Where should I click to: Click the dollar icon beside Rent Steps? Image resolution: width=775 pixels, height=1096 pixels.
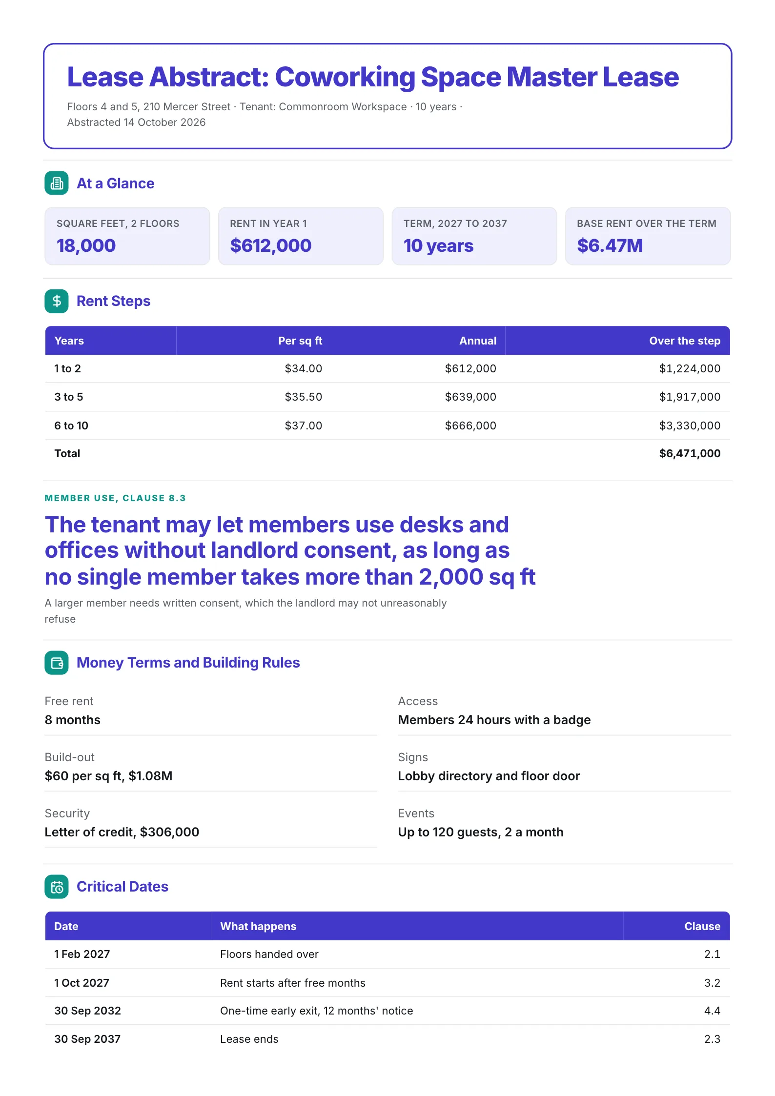pyautogui.click(x=57, y=301)
